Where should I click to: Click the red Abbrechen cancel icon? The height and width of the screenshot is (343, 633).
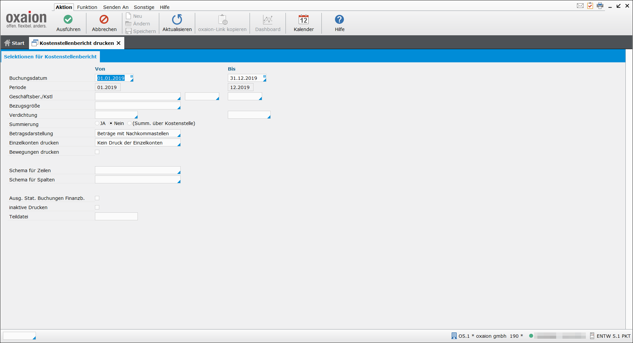coord(104,19)
